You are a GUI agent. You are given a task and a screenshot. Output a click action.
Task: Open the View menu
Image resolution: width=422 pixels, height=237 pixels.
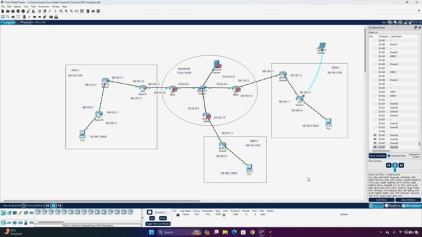coord(26,7)
